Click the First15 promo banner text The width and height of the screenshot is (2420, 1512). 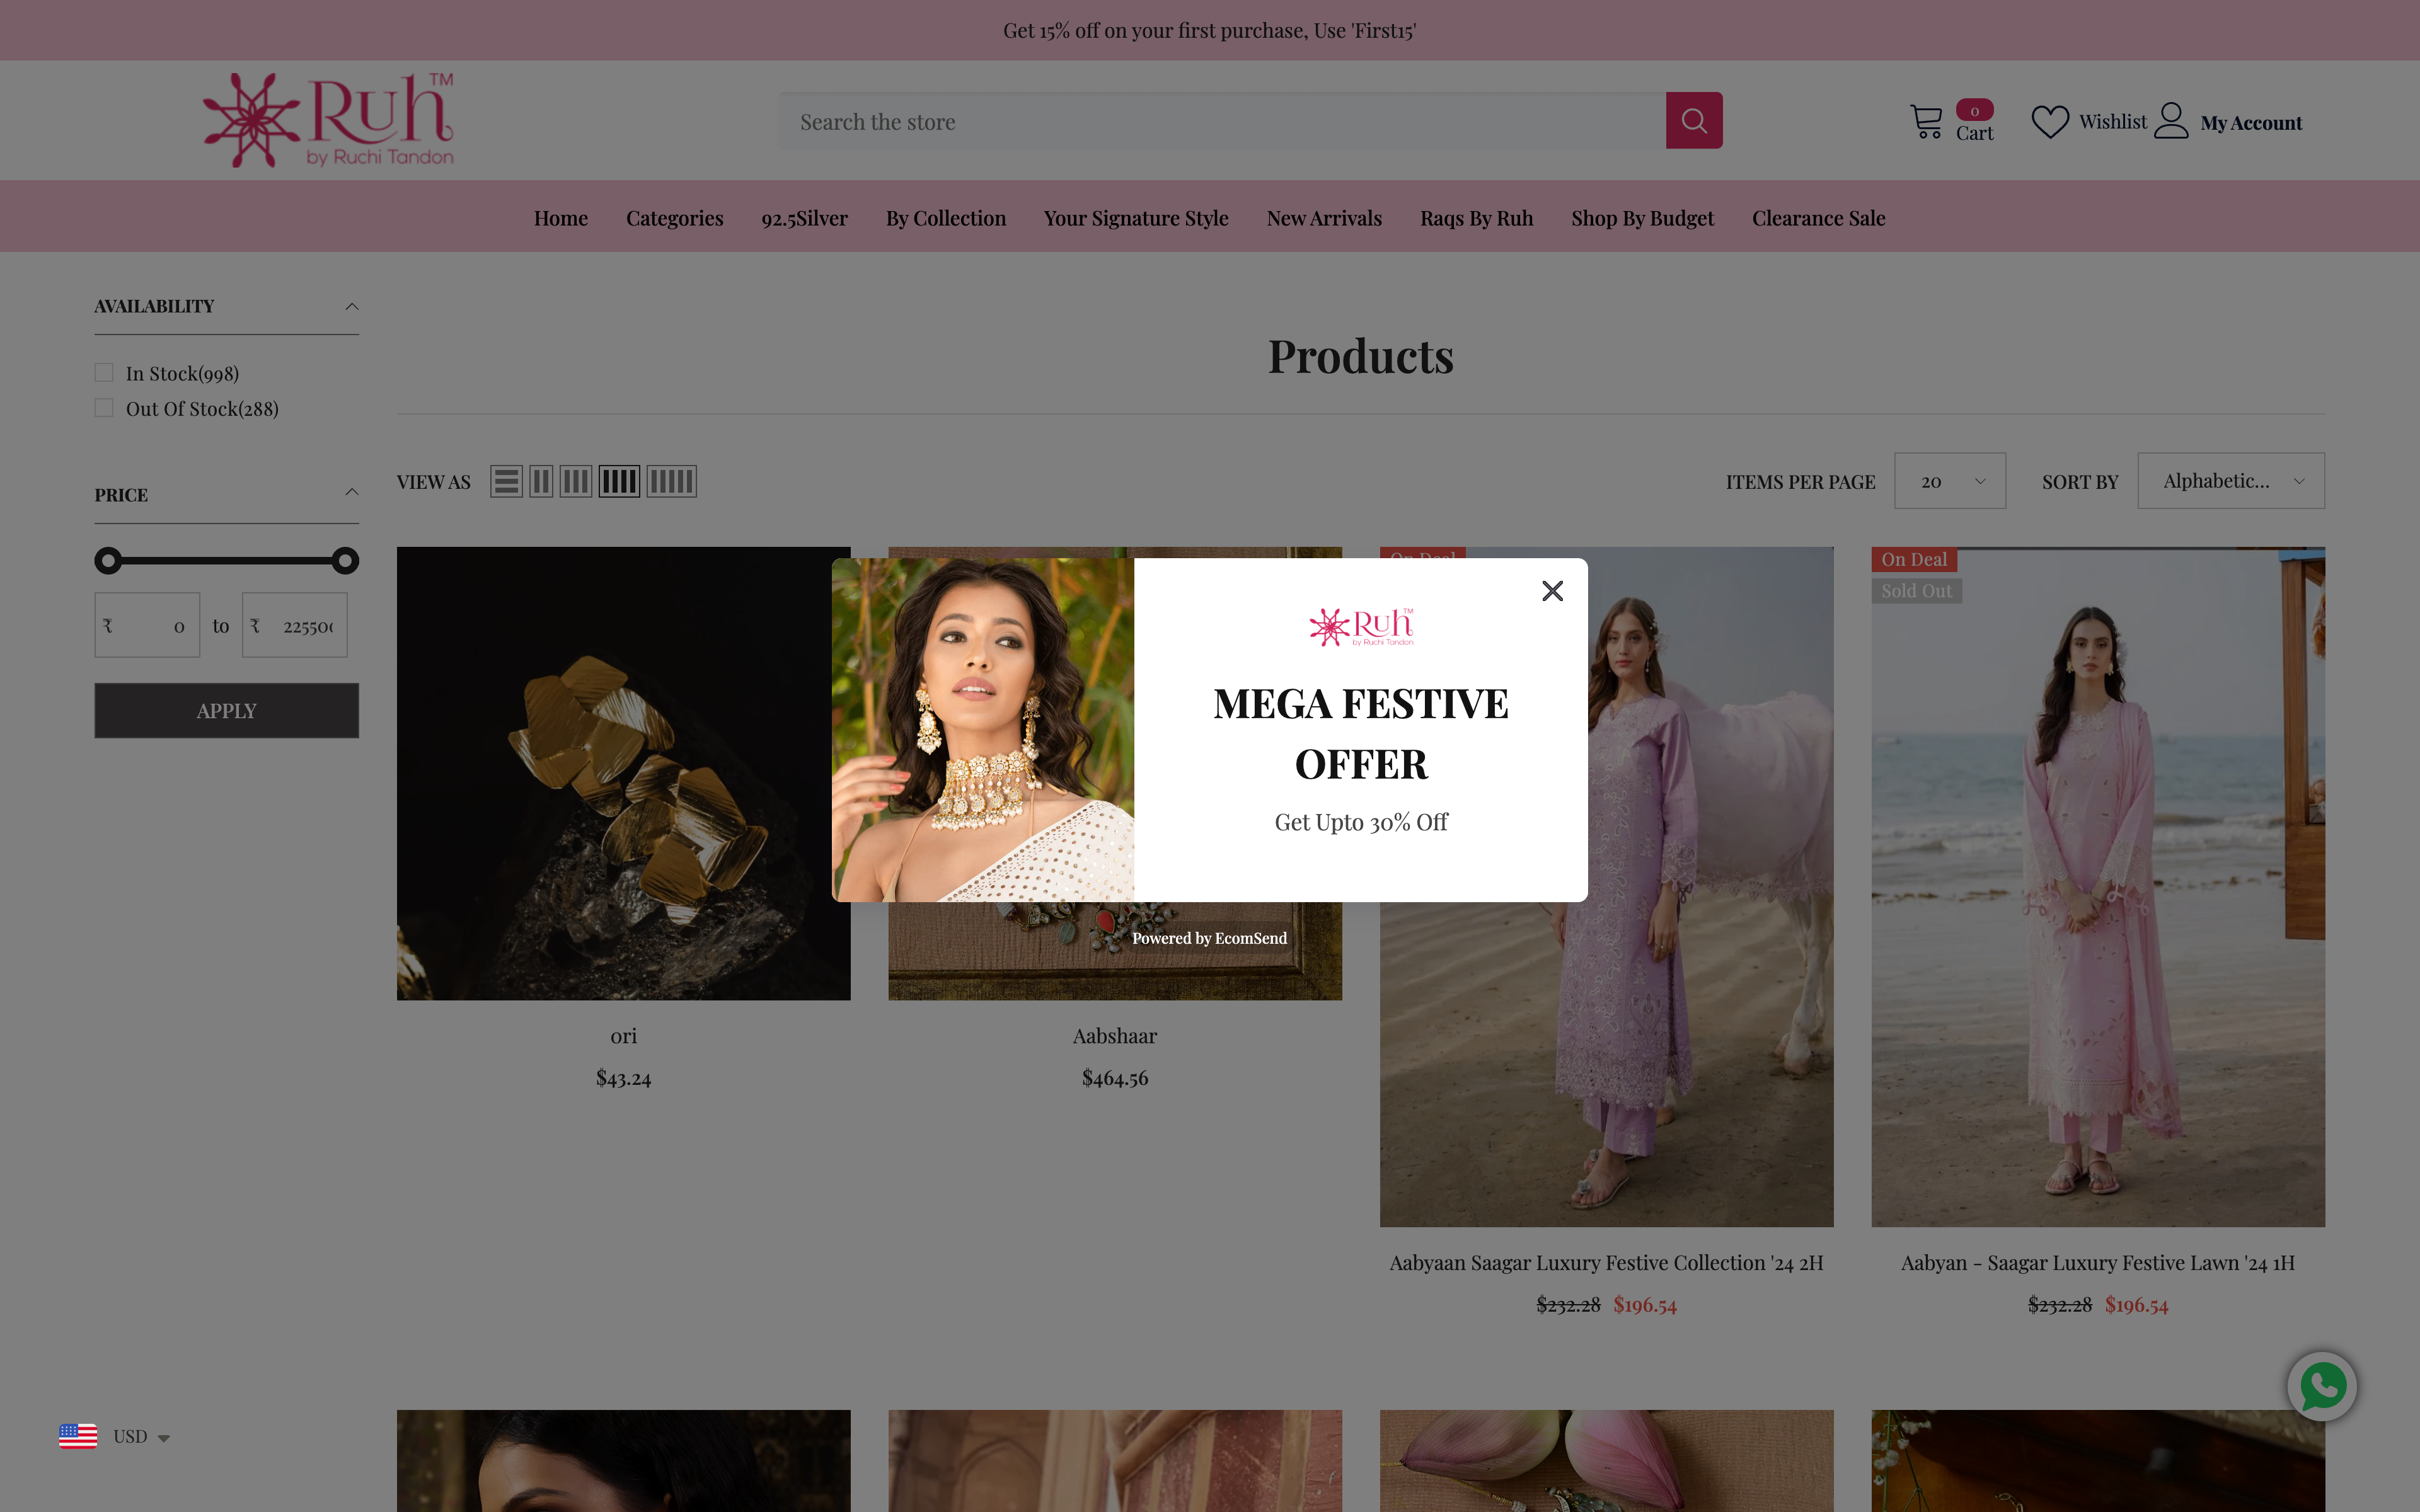coord(1209,30)
